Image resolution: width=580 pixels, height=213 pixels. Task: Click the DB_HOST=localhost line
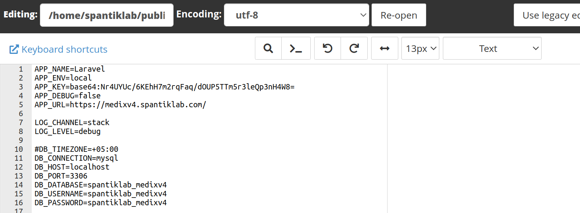coord(72,167)
